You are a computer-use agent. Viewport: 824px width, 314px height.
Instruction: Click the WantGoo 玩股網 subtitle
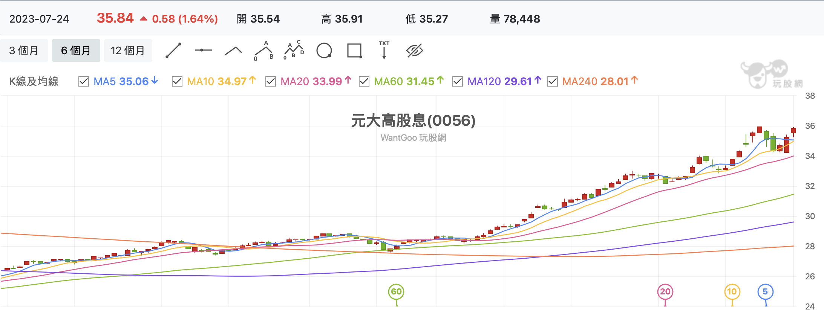(414, 138)
